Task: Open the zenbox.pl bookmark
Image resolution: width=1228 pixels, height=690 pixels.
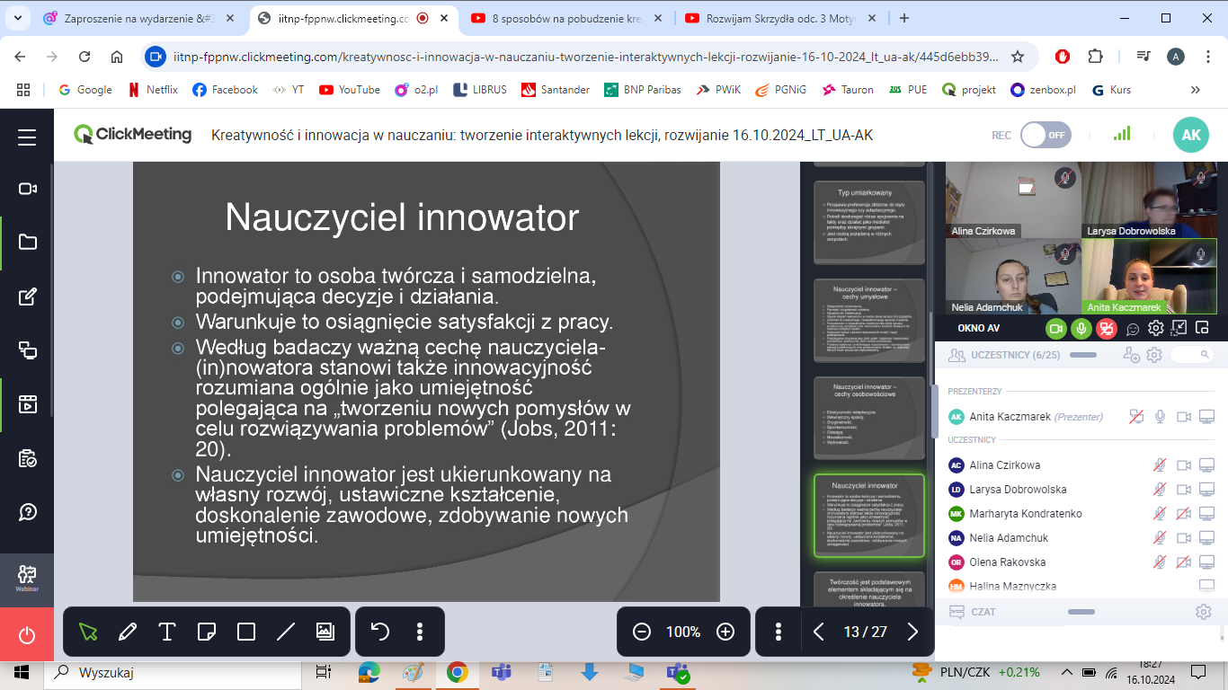Action: [1044, 90]
